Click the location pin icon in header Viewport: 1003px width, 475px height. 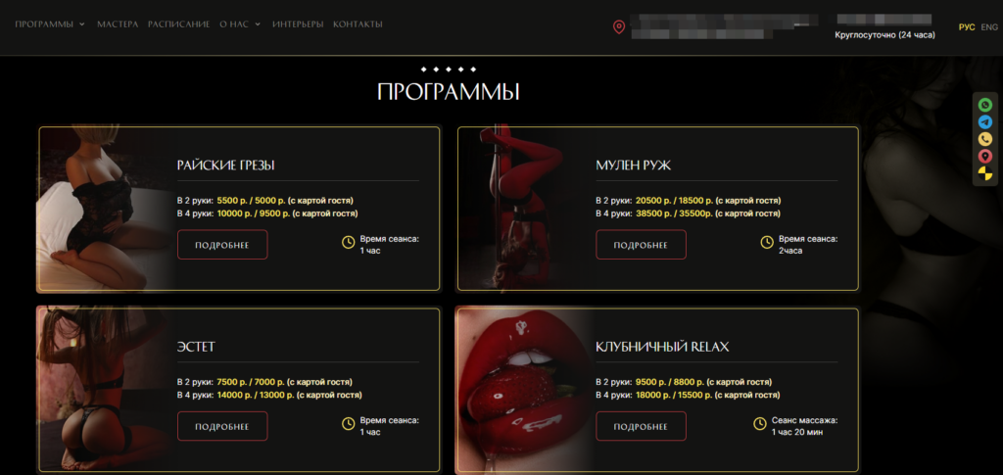click(x=619, y=26)
